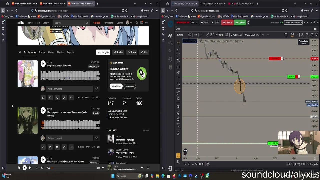Add symbol to compare with plus icon
This screenshot has width=320, height=180.
tap(190, 35)
